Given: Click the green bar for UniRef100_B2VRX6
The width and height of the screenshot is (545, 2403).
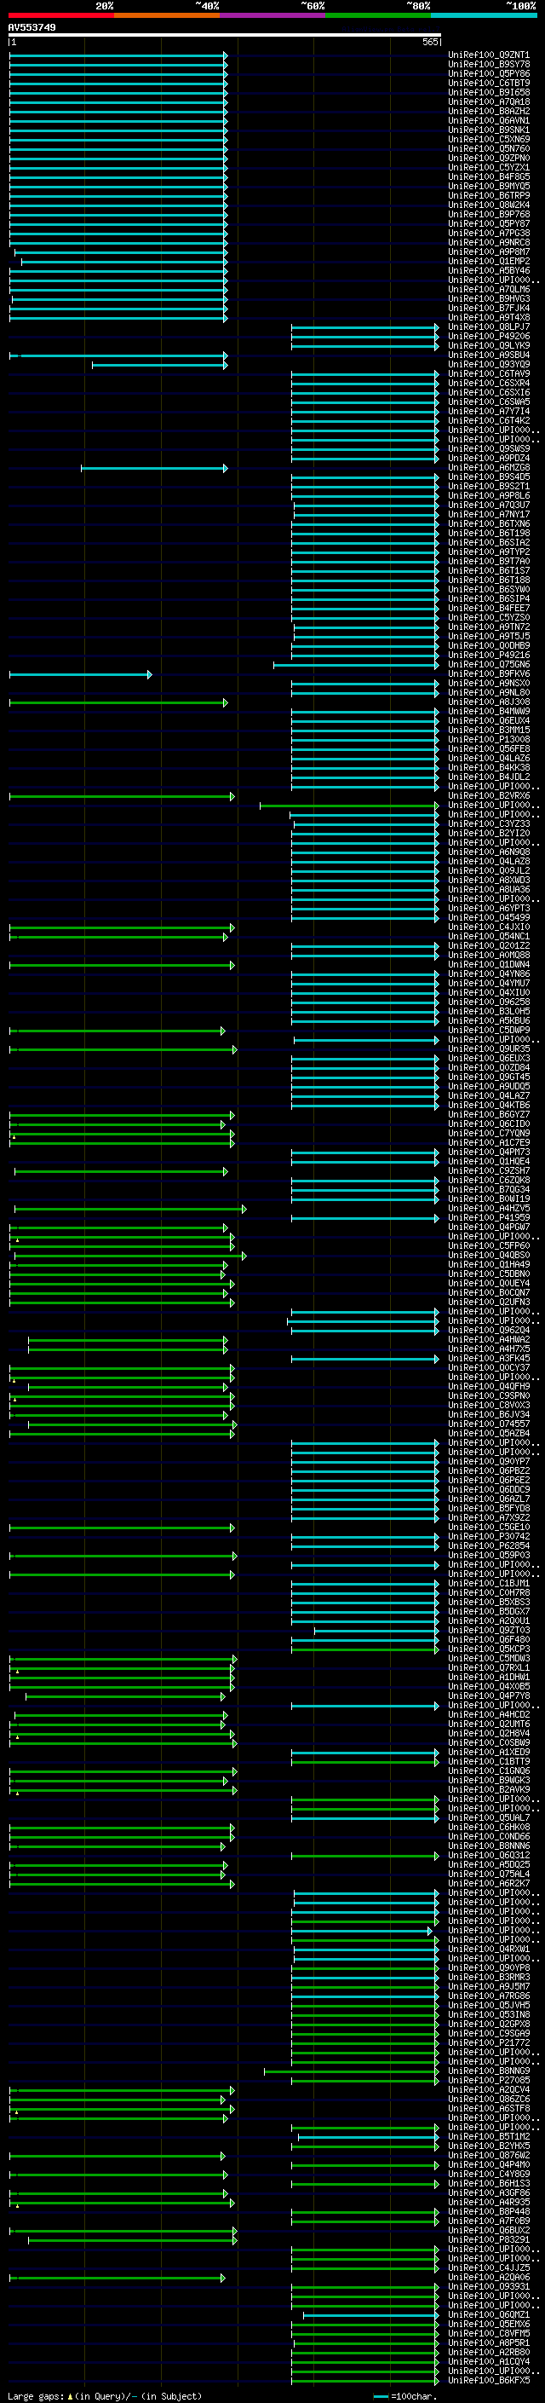Looking at the screenshot, I should 121,797.
